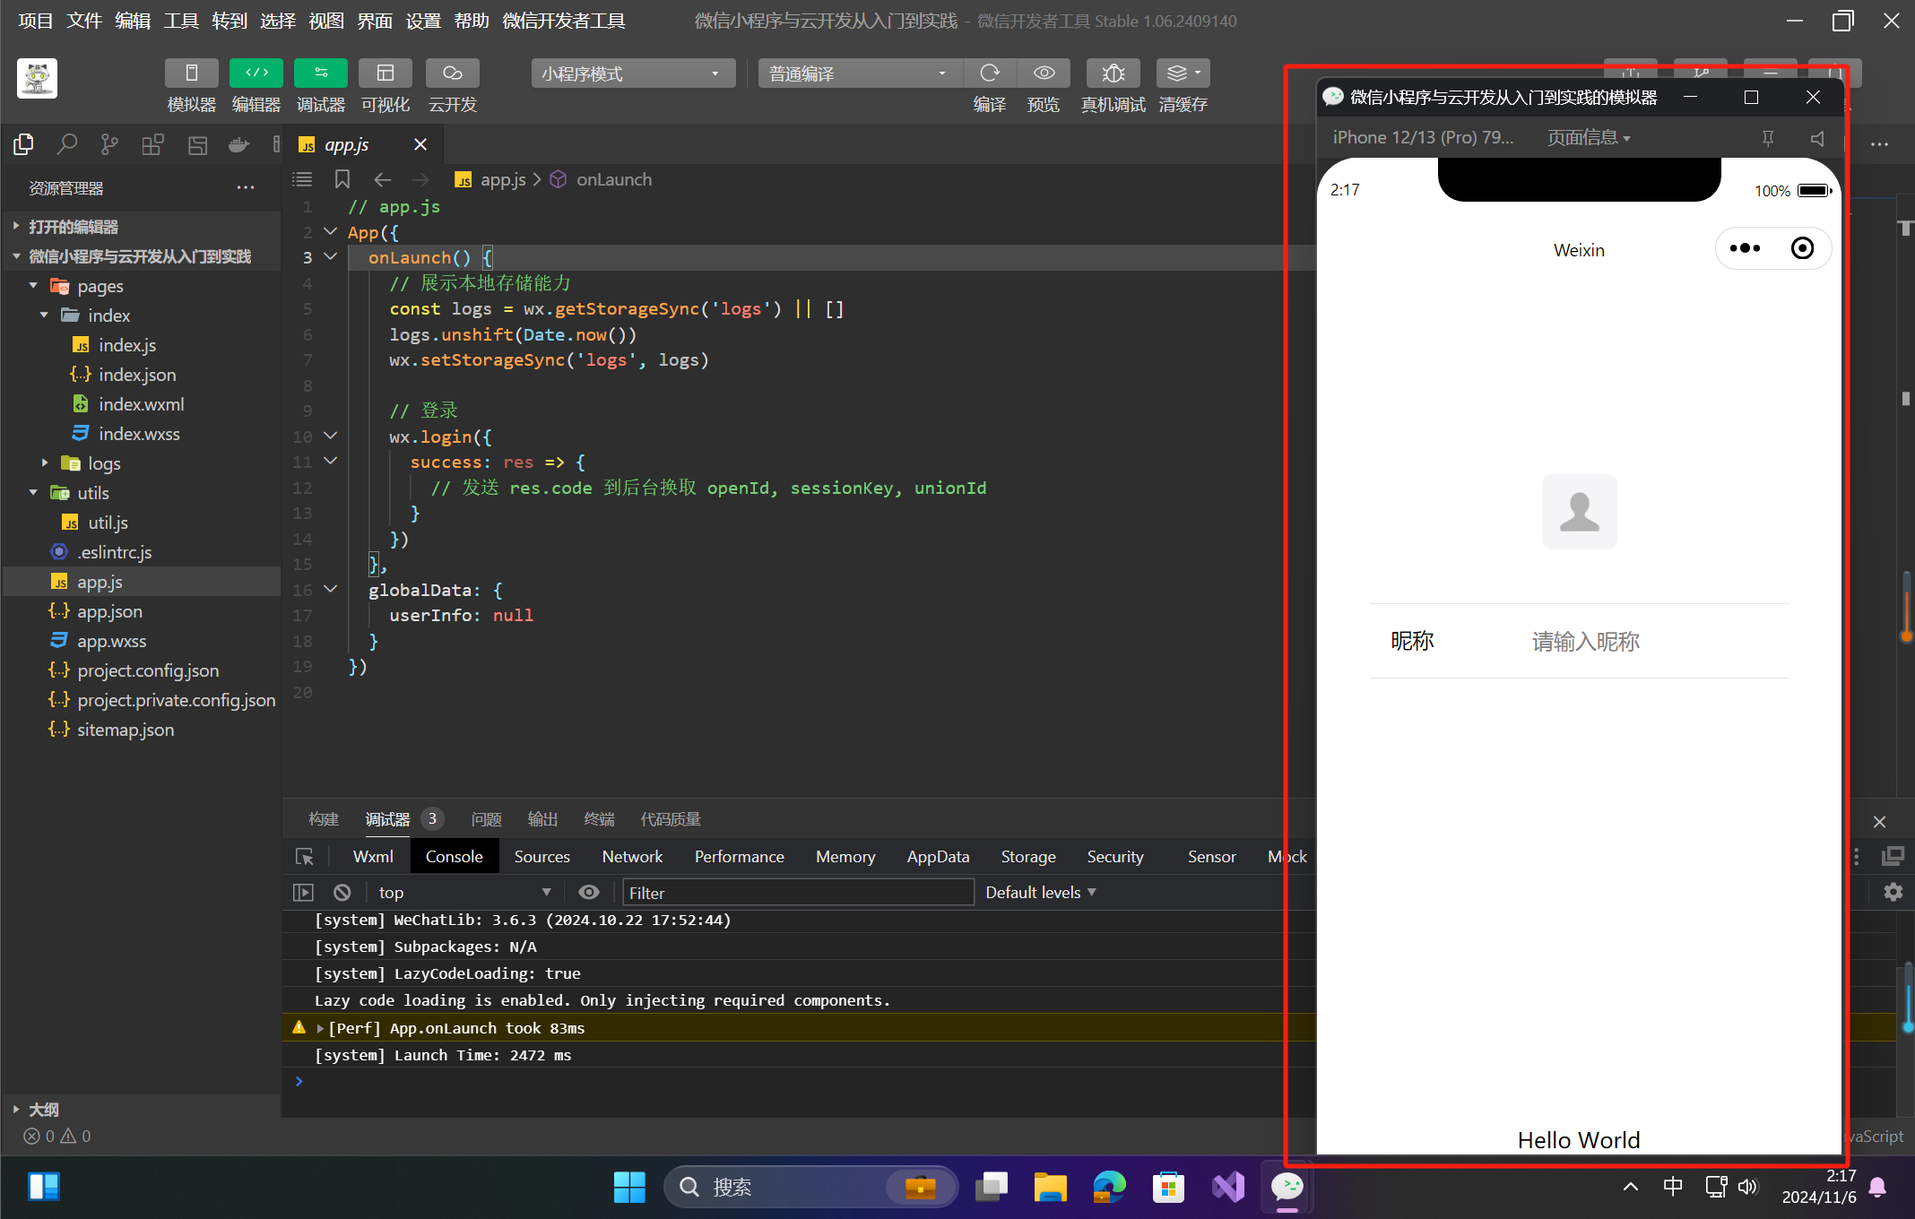This screenshot has height=1219, width=1915.
Task: Expand the logs folder
Action: [x=45, y=463]
